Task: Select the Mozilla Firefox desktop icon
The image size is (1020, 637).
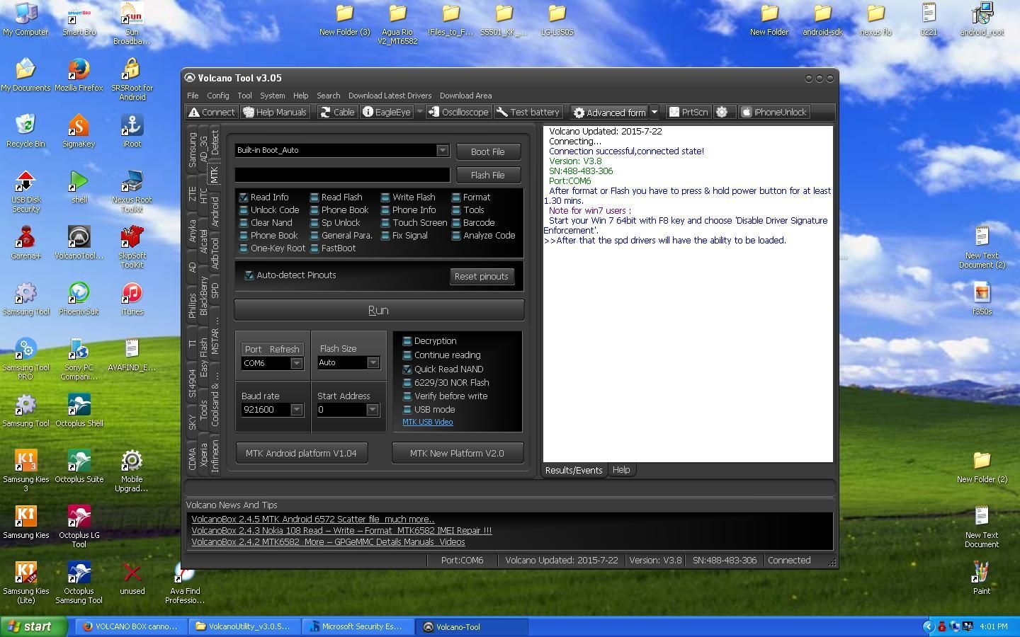Action: [x=79, y=75]
